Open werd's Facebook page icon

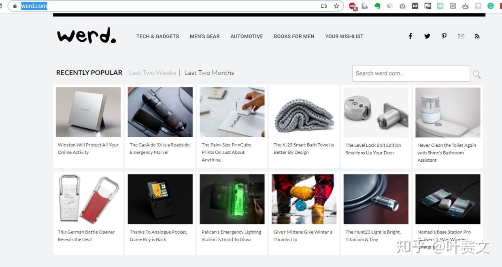(410, 36)
